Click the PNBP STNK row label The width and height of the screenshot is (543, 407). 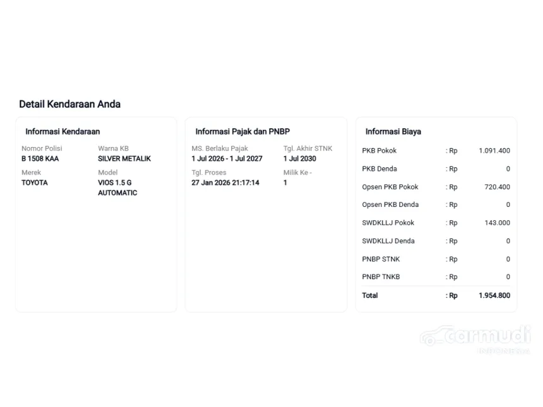tap(381, 259)
